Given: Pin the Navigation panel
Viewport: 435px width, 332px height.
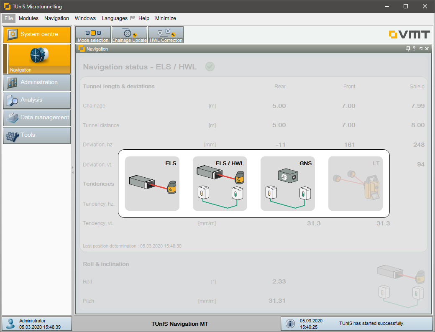Looking at the screenshot, I should point(408,49).
